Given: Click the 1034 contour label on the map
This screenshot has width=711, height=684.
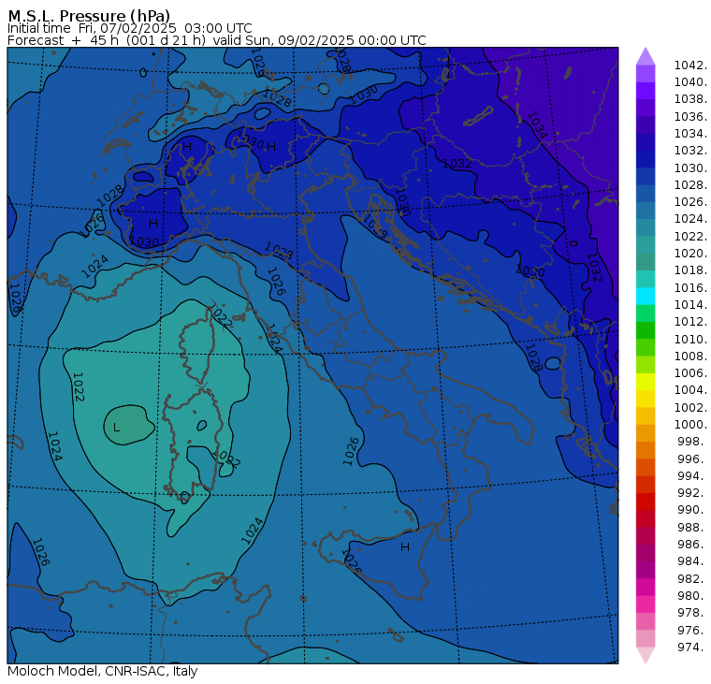Looking at the screenshot, I should click(537, 124).
